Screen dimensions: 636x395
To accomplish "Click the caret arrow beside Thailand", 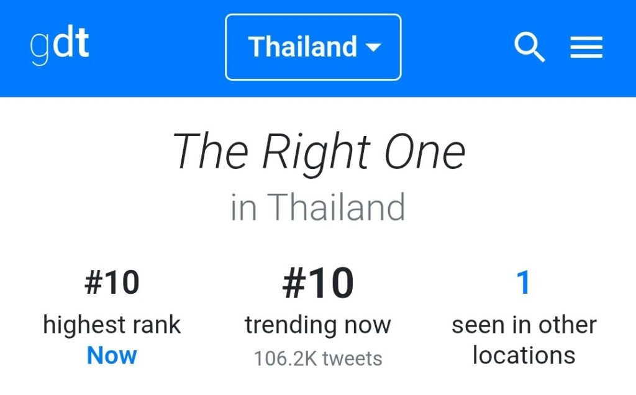I will [x=373, y=47].
